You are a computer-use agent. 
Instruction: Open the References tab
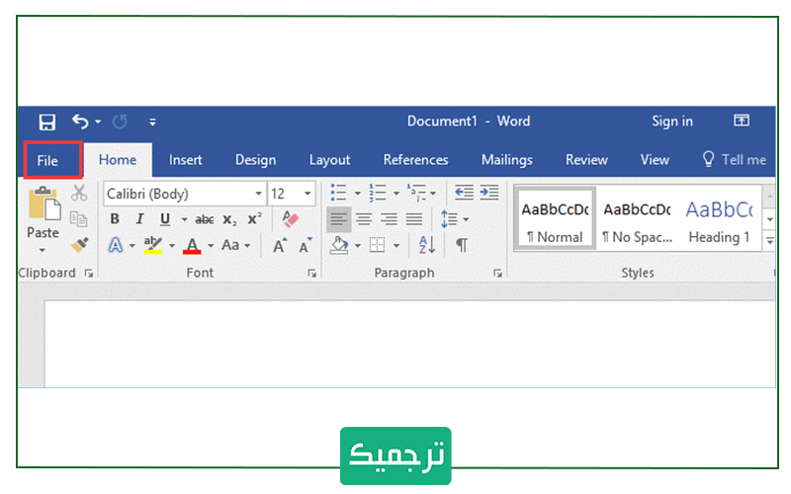[x=415, y=160]
